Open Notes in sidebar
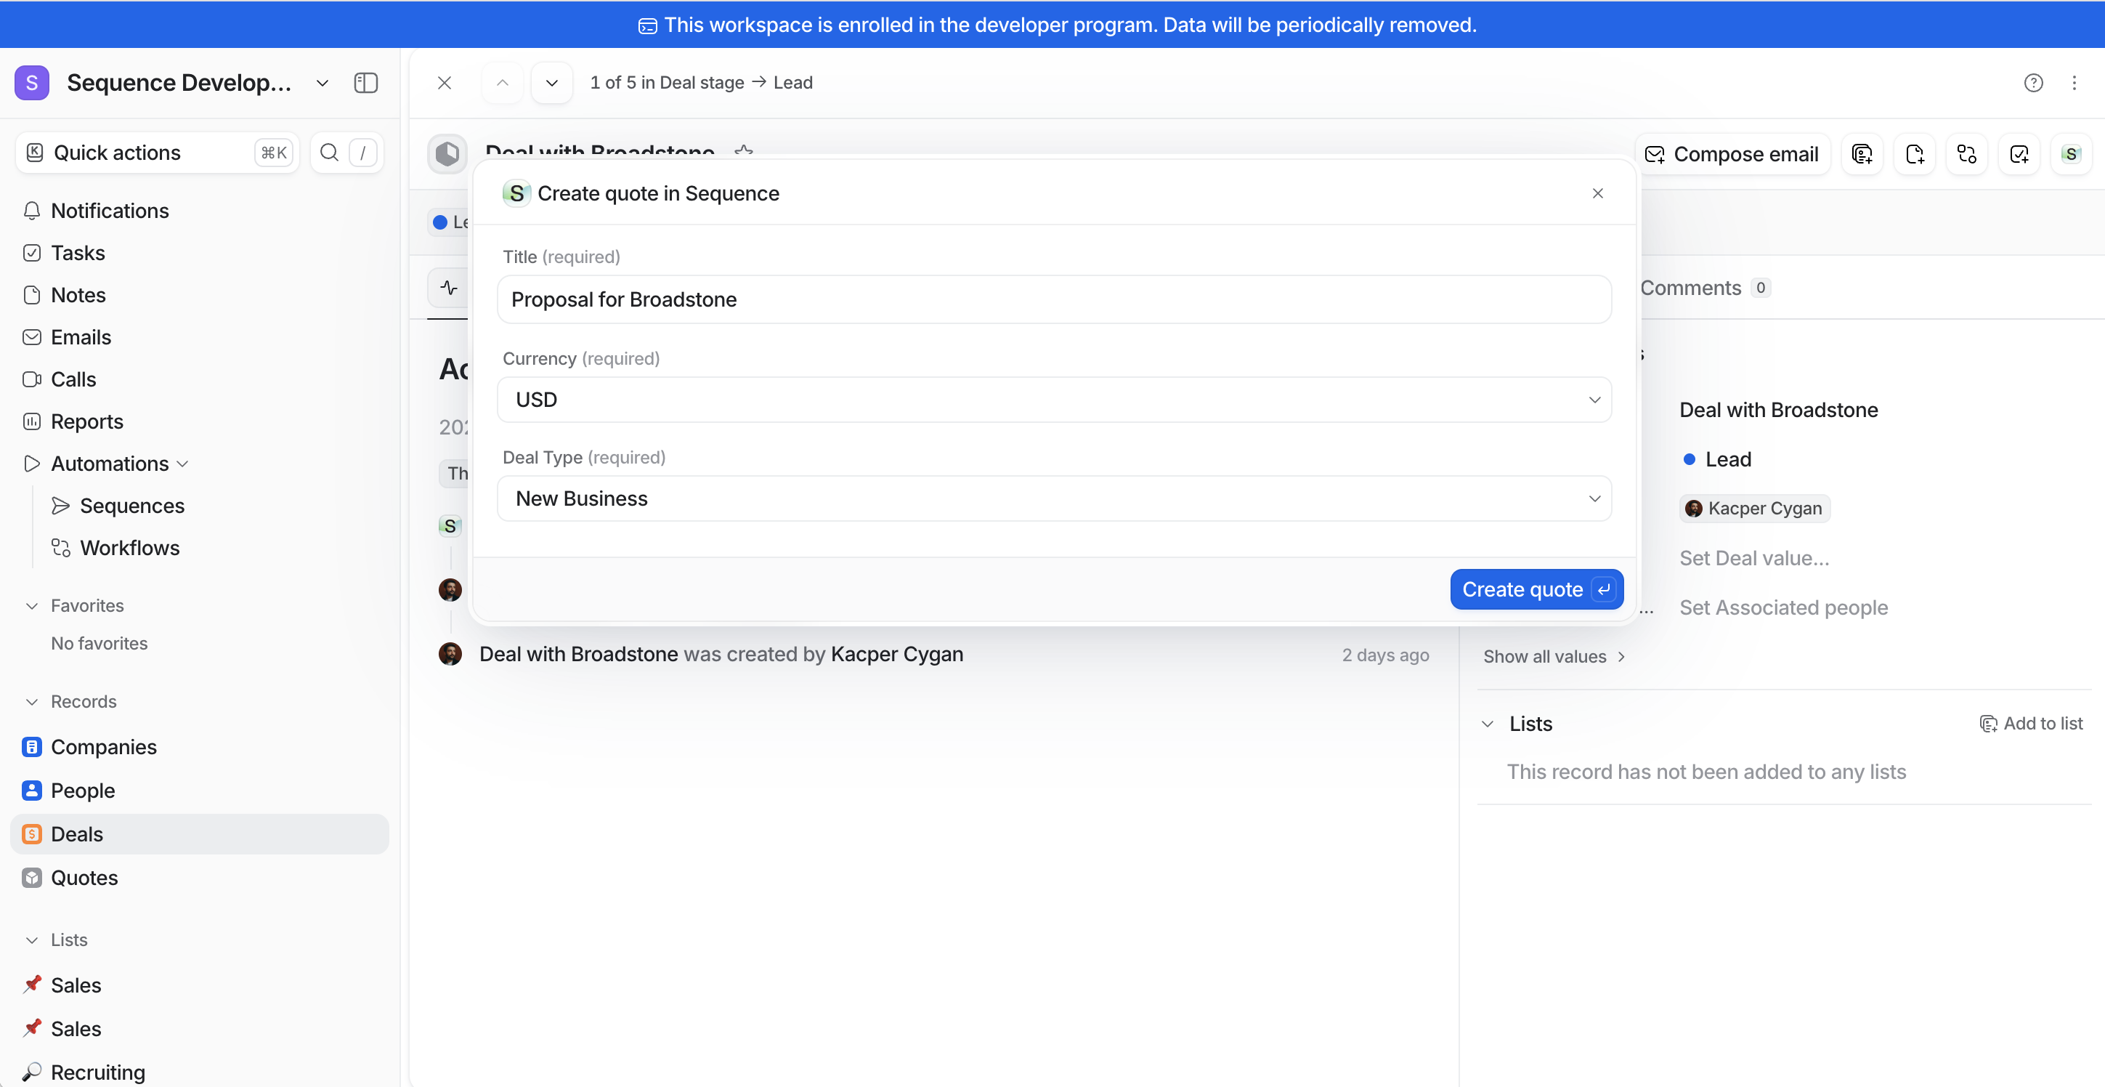The width and height of the screenshot is (2105, 1087). point(78,294)
